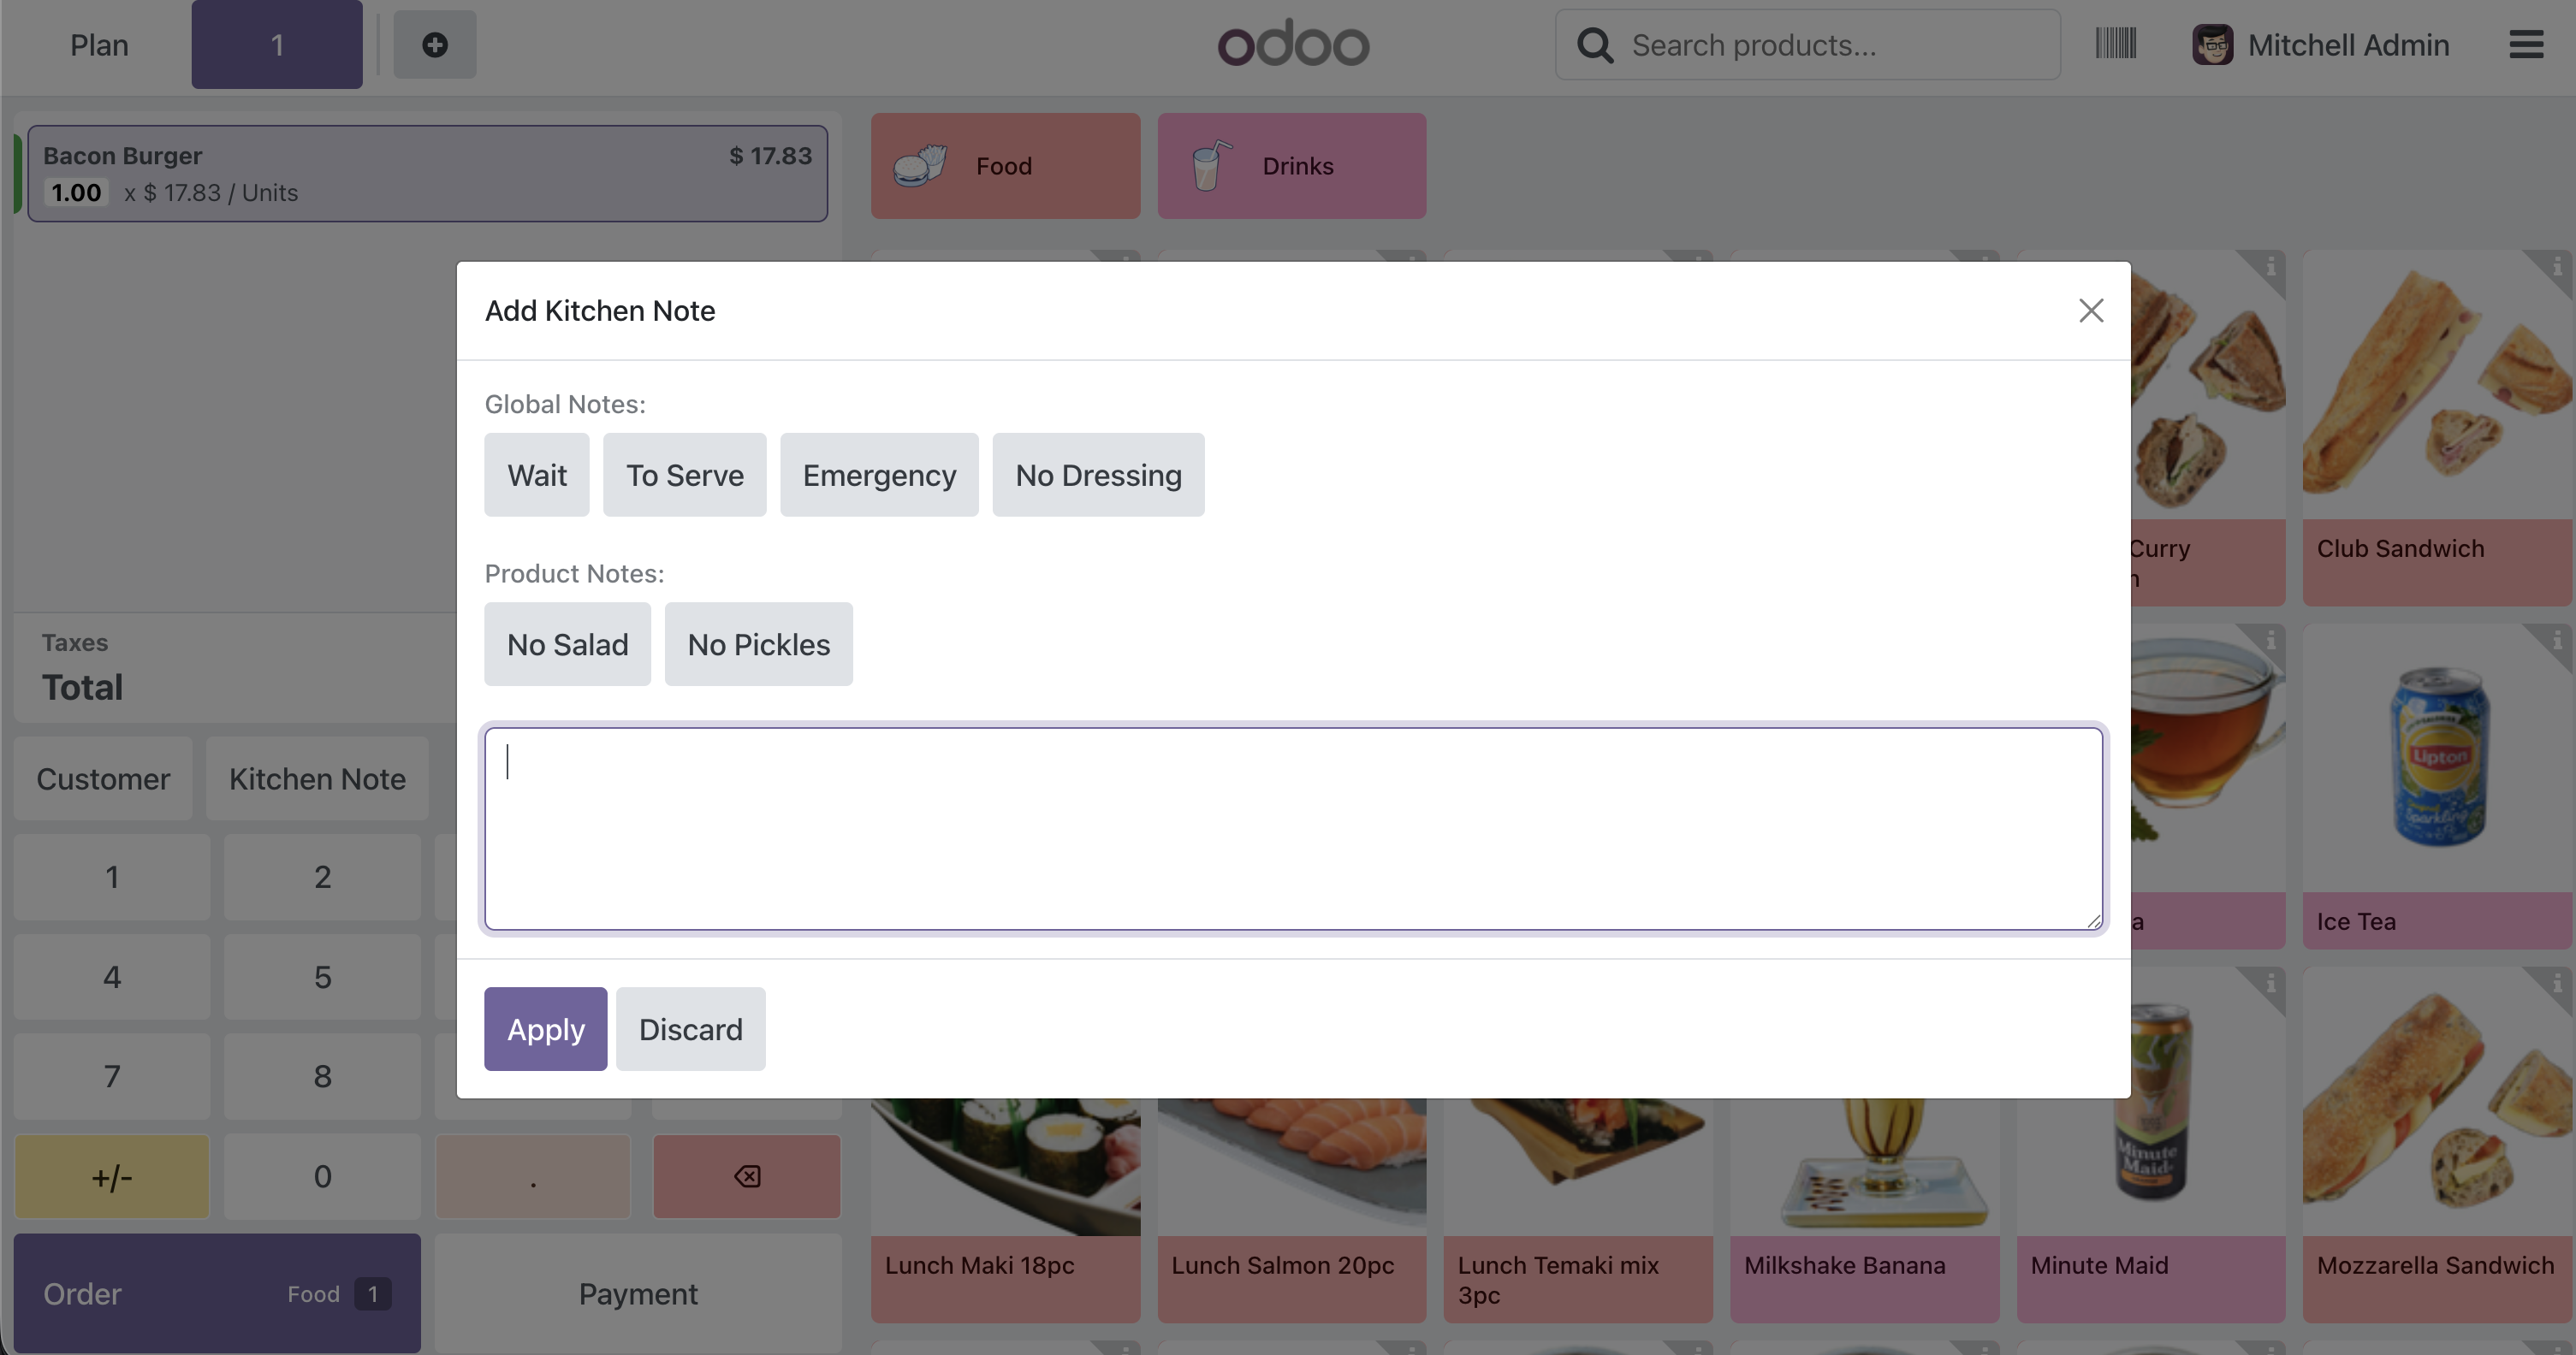The width and height of the screenshot is (2576, 1355).
Task: Select the Bacon Burger order line
Action: [428, 174]
